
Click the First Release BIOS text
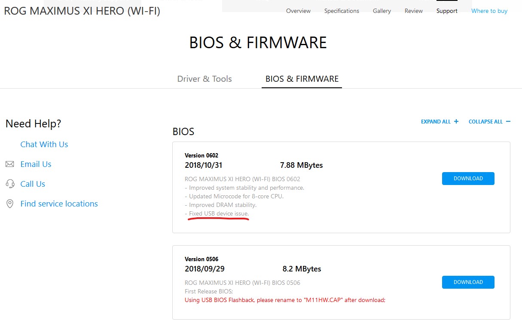point(209,291)
